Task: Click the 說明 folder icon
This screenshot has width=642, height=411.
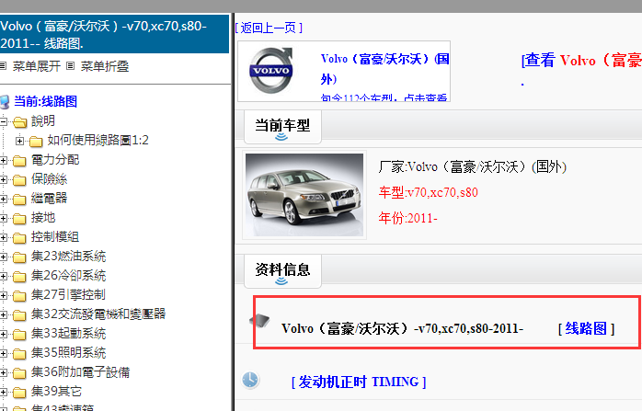Action: click(19, 122)
